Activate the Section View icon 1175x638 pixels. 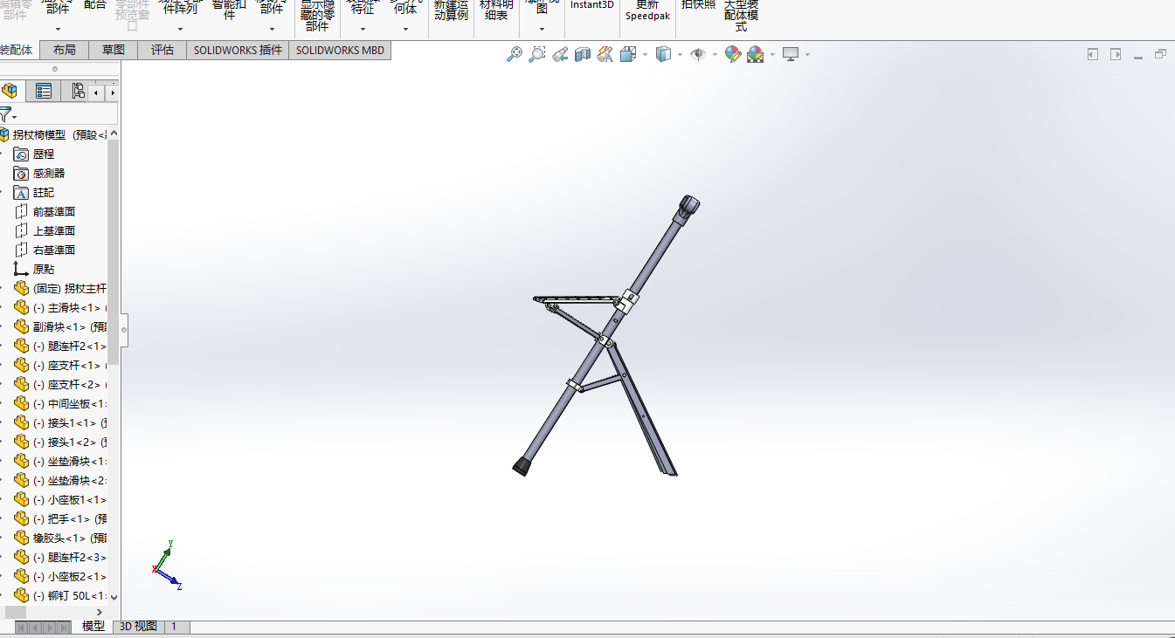tap(583, 54)
